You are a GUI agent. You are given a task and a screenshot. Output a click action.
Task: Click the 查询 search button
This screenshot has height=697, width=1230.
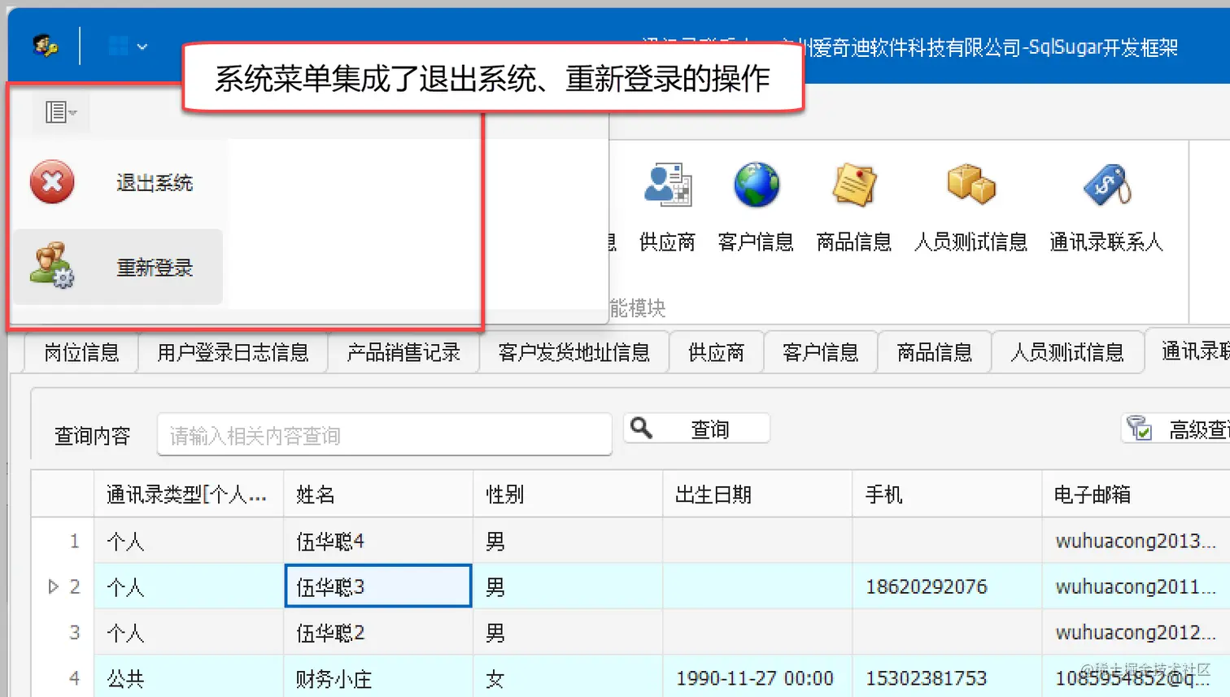696,429
